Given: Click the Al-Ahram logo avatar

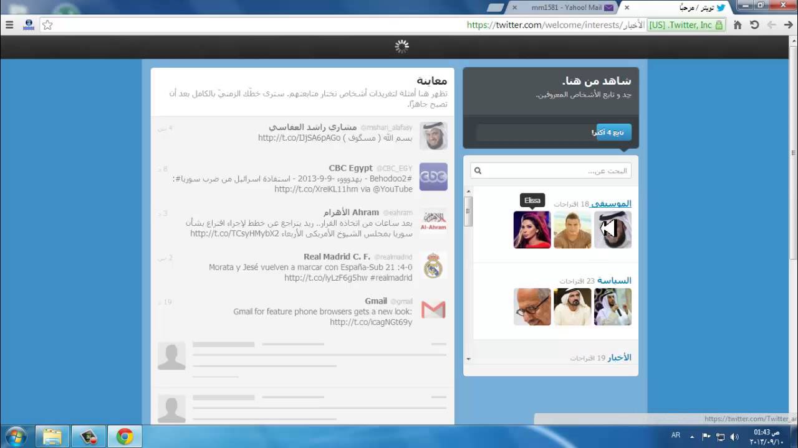Looking at the screenshot, I should pos(433,222).
